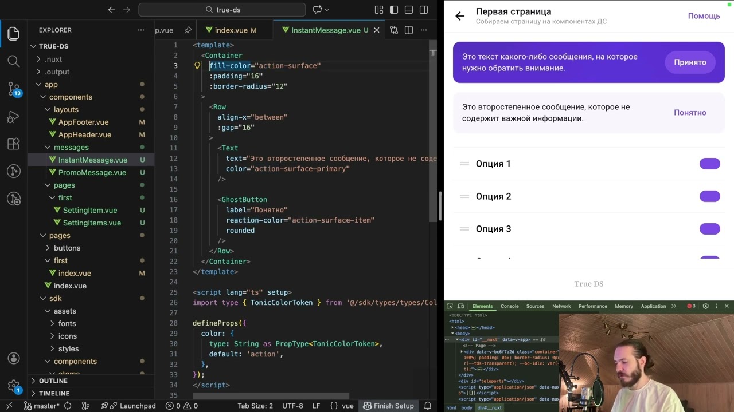Open Explorer views and more actions menu

tap(141, 30)
